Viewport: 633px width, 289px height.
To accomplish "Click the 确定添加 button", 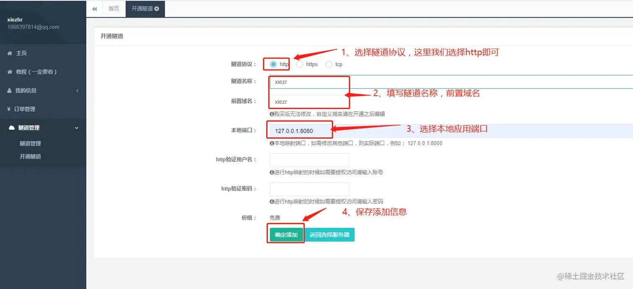I will pyautogui.click(x=286, y=234).
